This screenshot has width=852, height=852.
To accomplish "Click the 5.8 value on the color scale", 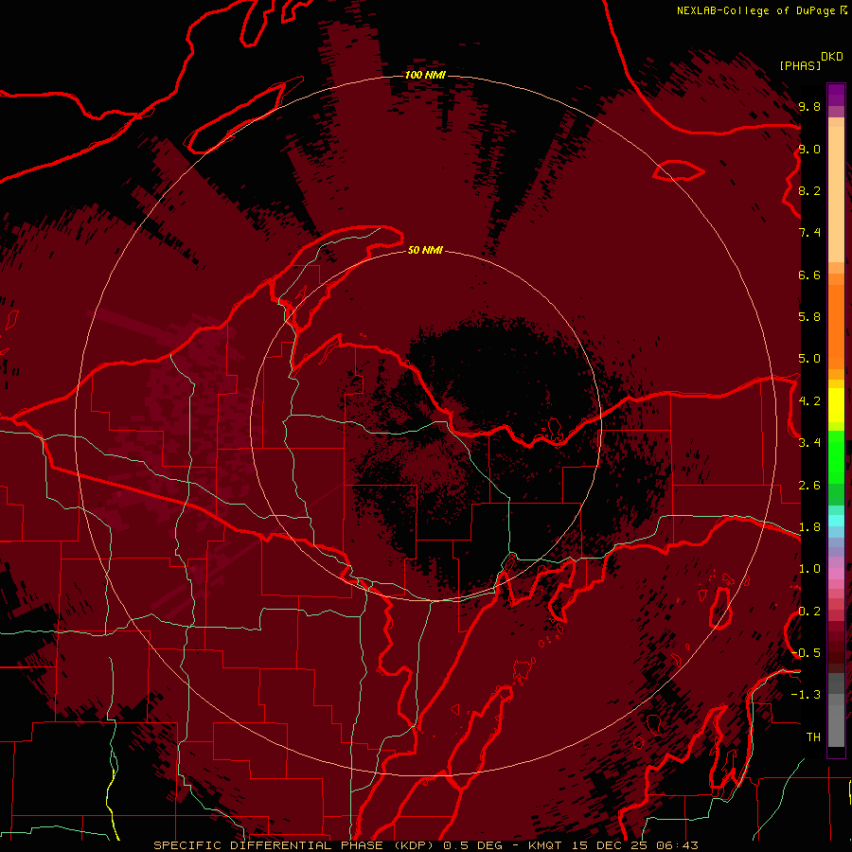I will [809, 317].
